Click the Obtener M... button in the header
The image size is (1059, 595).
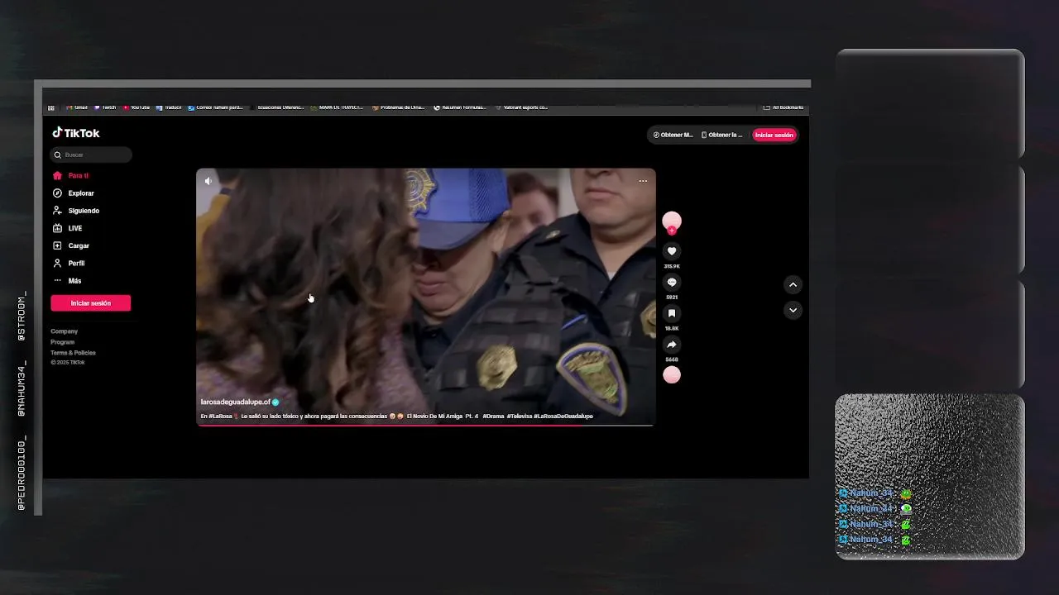point(673,135)
